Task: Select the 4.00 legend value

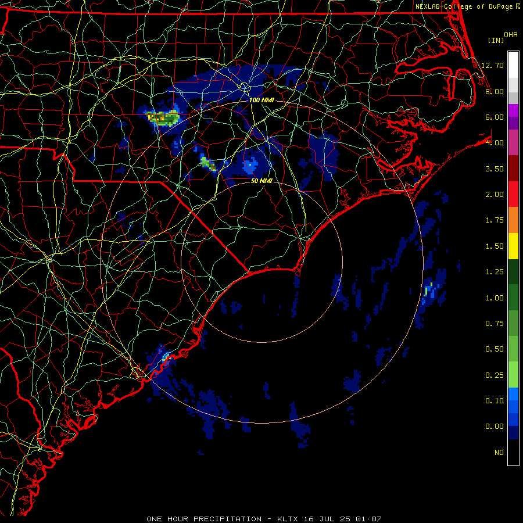Action: click(x=495, y=143)
